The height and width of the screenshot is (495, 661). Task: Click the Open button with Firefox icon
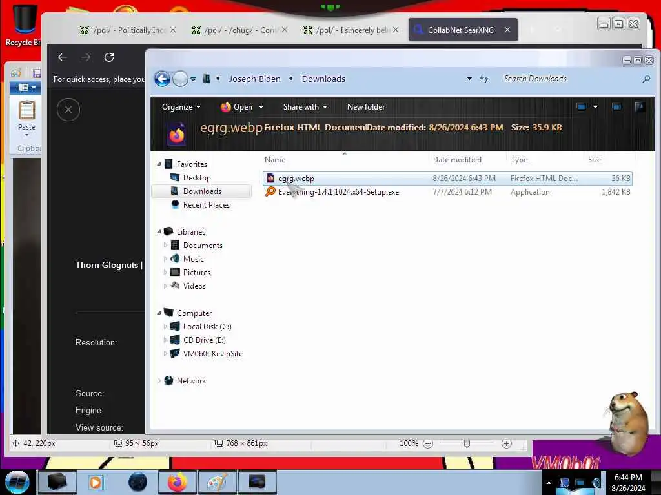pyautogui.click(x=236, y=107)
